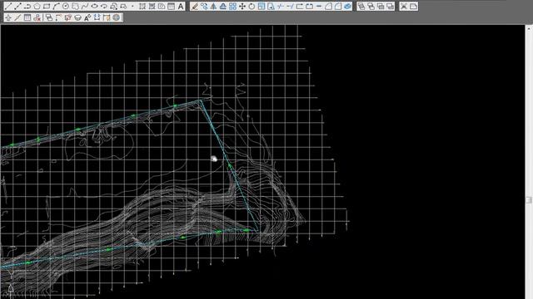Click the globe icon in second toolbar row
Viewport: 533px width, 299px height.
117,17
